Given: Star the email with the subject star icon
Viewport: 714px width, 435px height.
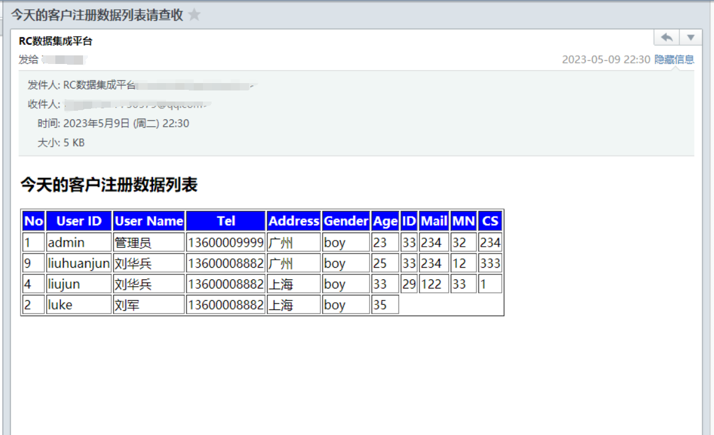Looking at the screenshot, I should click(194, 15).
